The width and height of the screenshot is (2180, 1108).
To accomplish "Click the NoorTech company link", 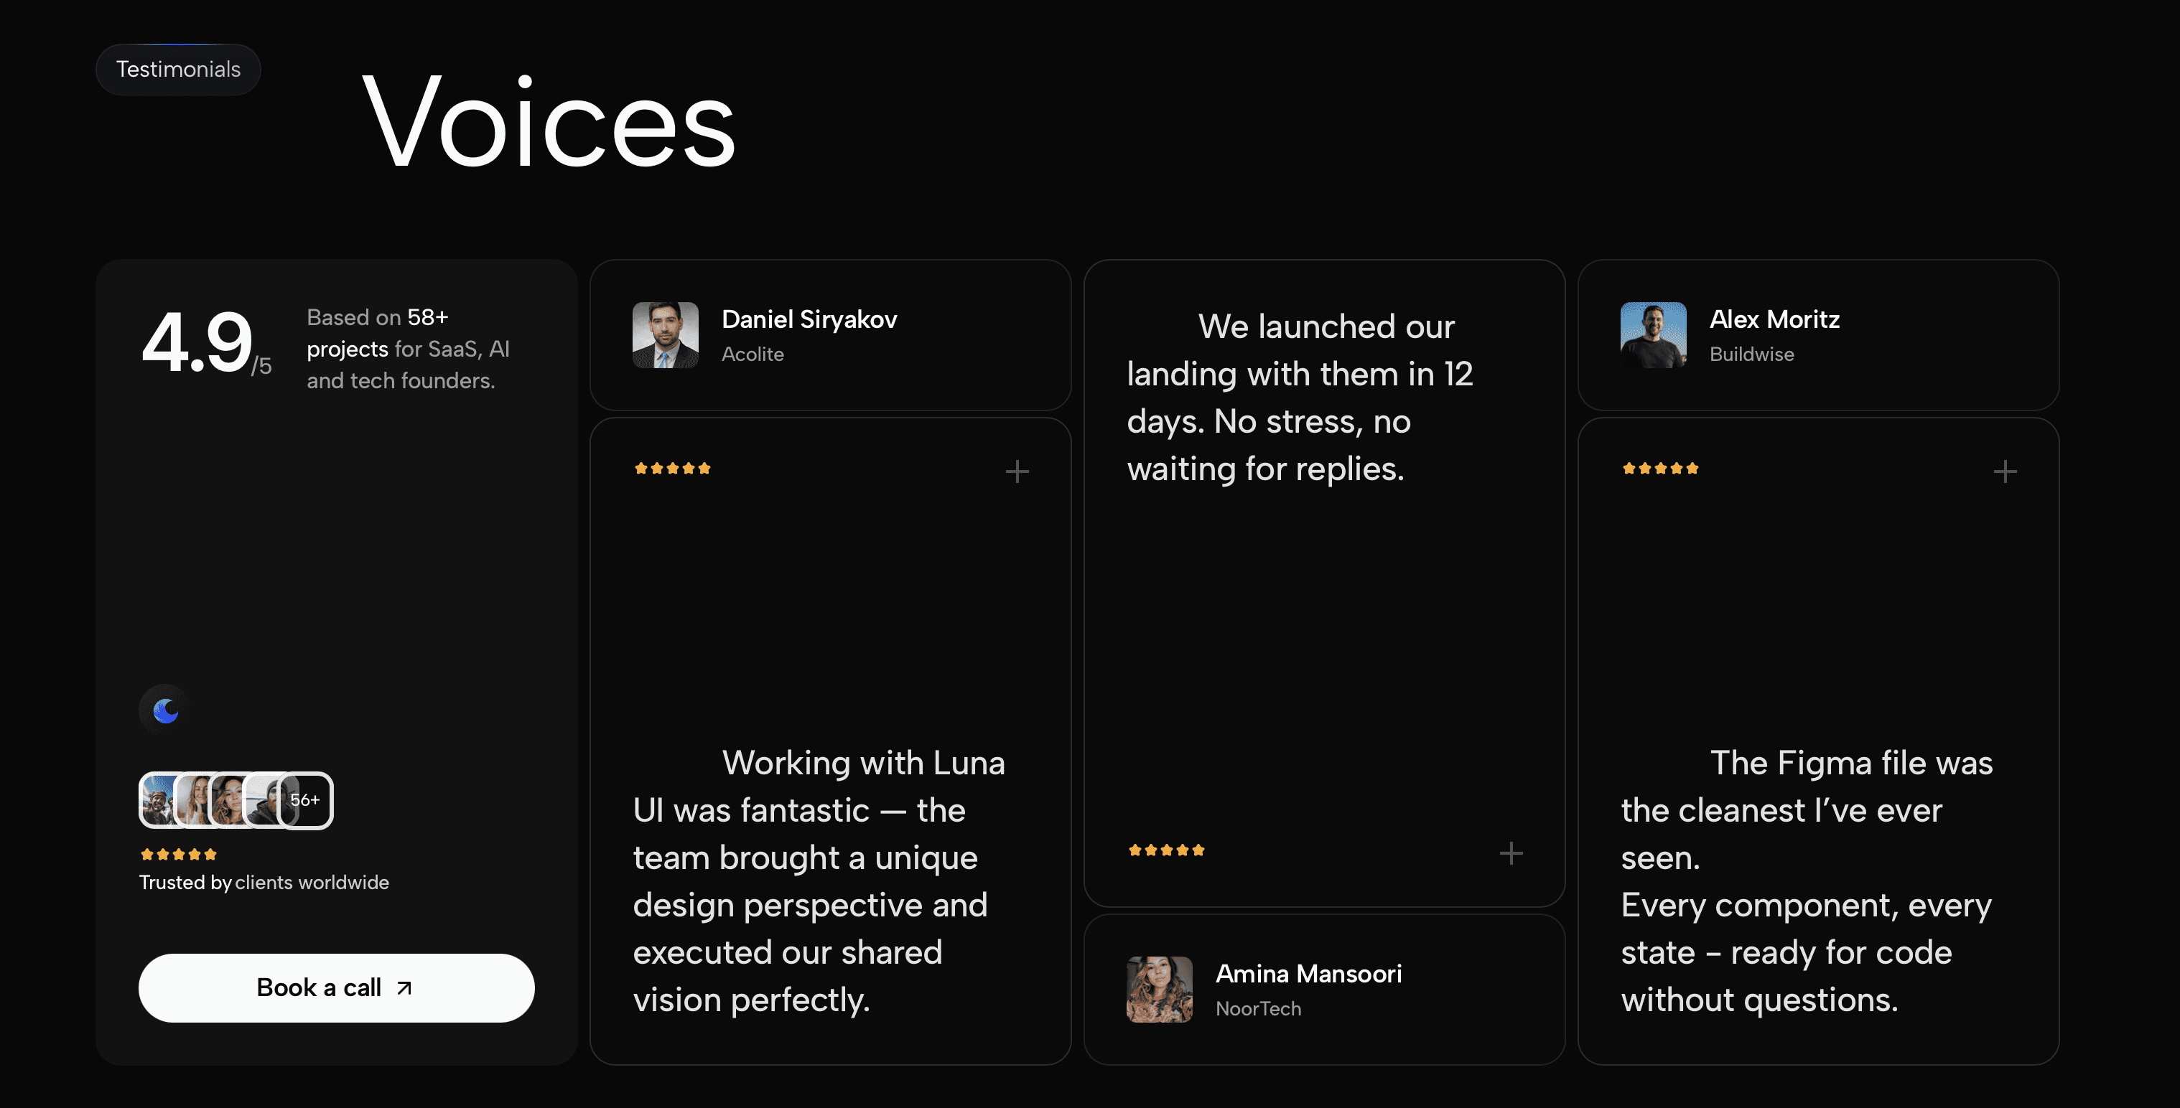I will pyautogui.click(x=1259, y=1008).
